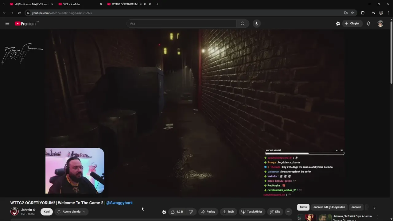Click the sparkle icon beside like button
Image resolution: width=393 pixels, height=221 pixels.
tap(164, 212)
